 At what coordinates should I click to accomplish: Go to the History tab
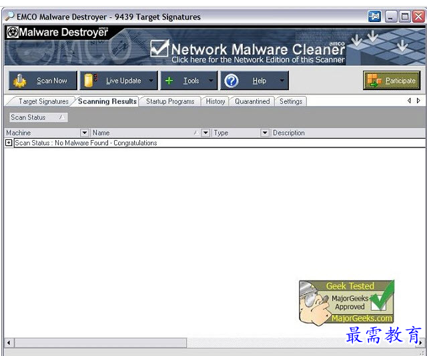point(215,101)
